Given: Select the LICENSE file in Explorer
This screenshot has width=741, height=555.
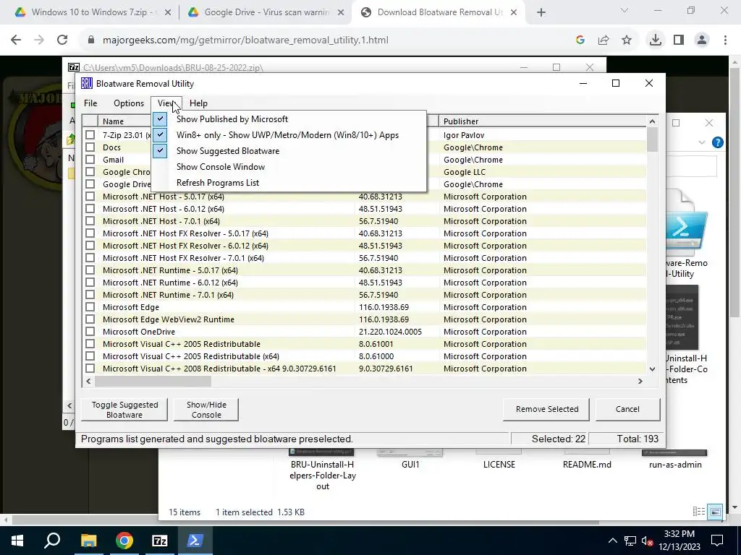Looking at the screenshot, I should [499, 465].
